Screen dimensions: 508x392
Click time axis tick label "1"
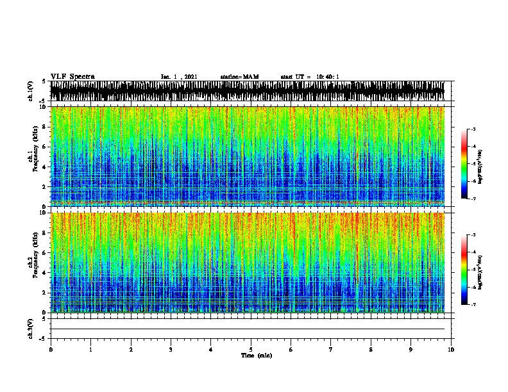(x=90, y=350)
